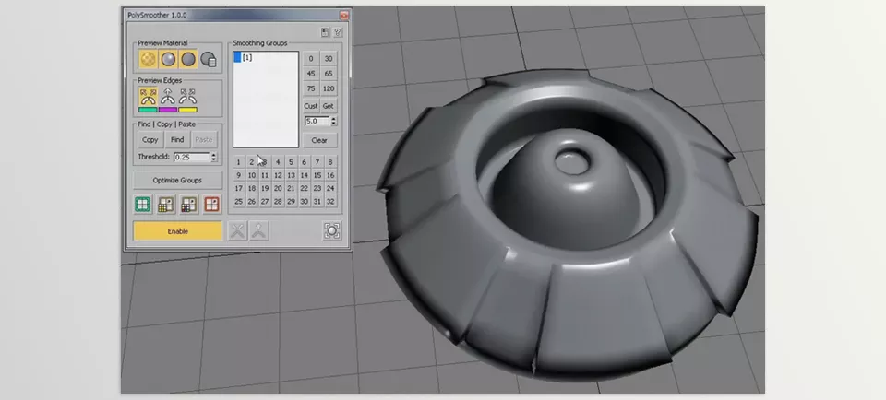
Task: Pick the matte sphere preview material
Action: pos(188,60)
